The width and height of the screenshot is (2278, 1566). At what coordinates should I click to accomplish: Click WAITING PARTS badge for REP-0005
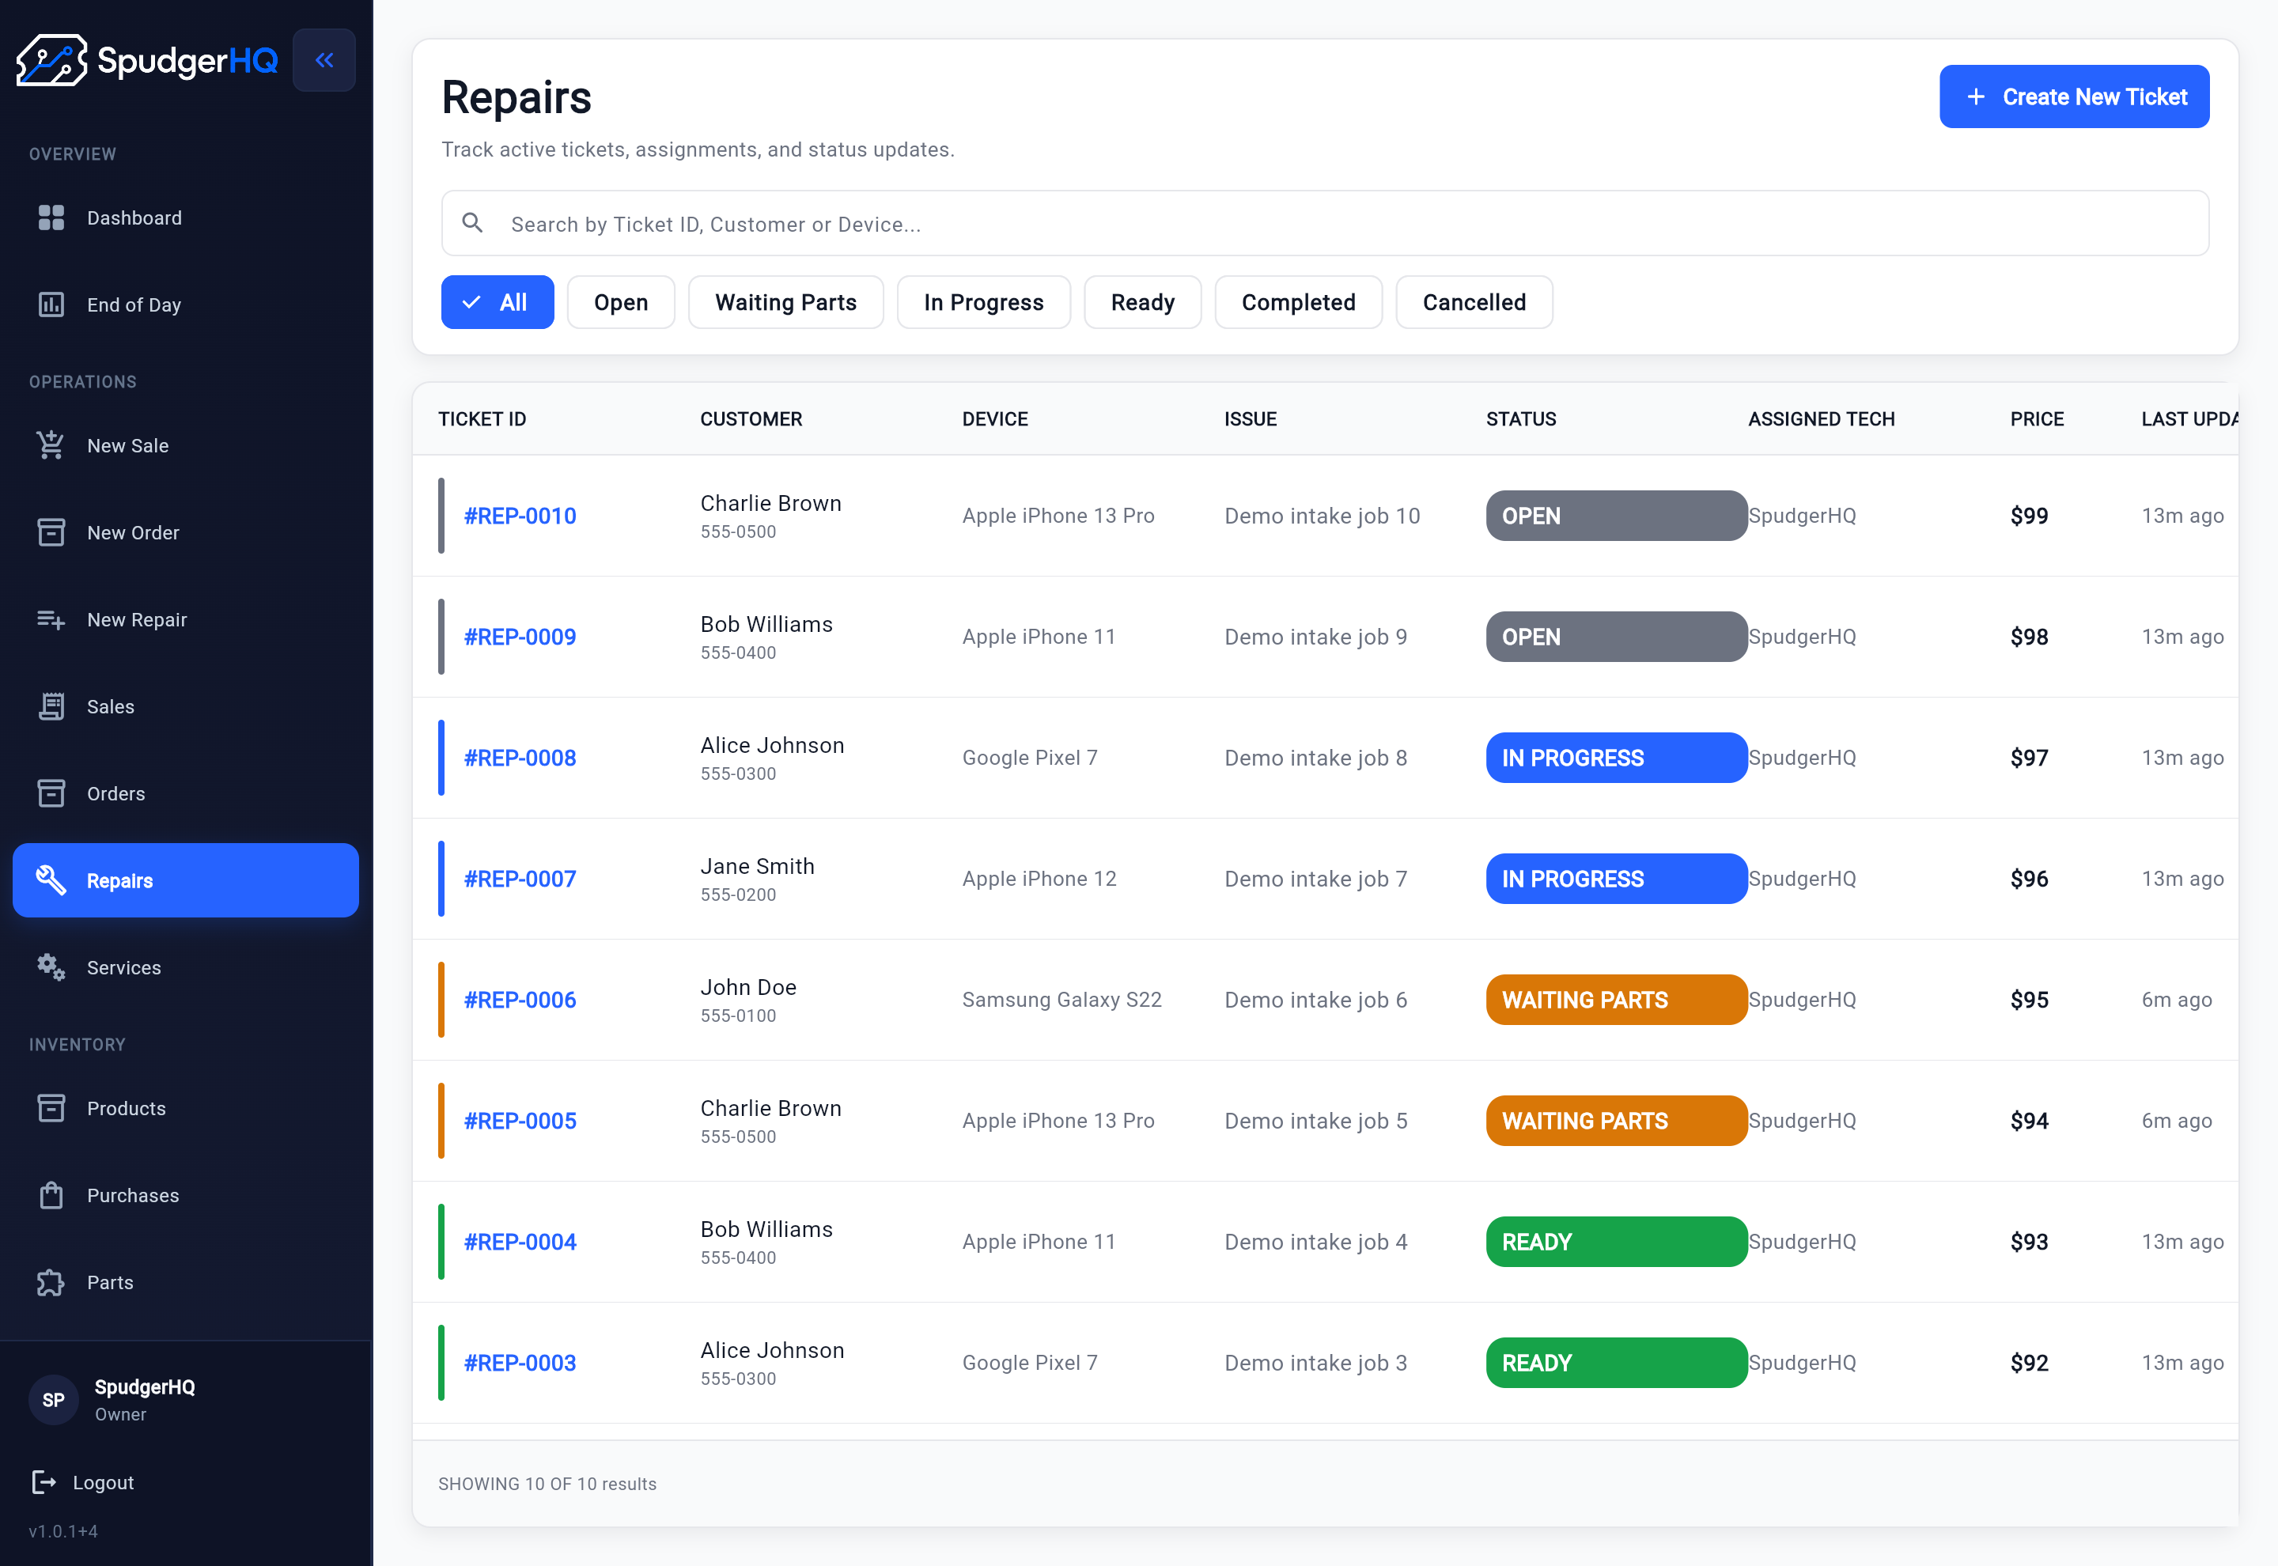[1617, 1121]
